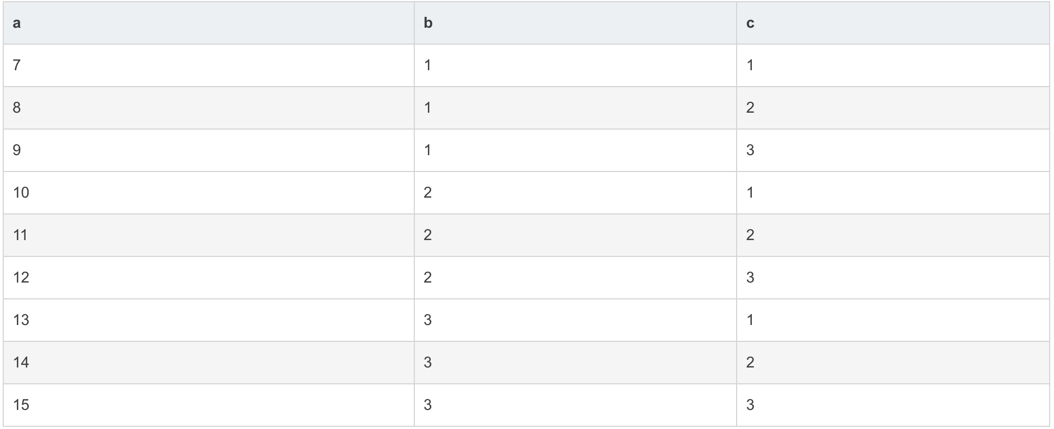The height and width of the screenshot is (429, 1054).
Task: Click b cell in row 13
Action: point(575,320)
